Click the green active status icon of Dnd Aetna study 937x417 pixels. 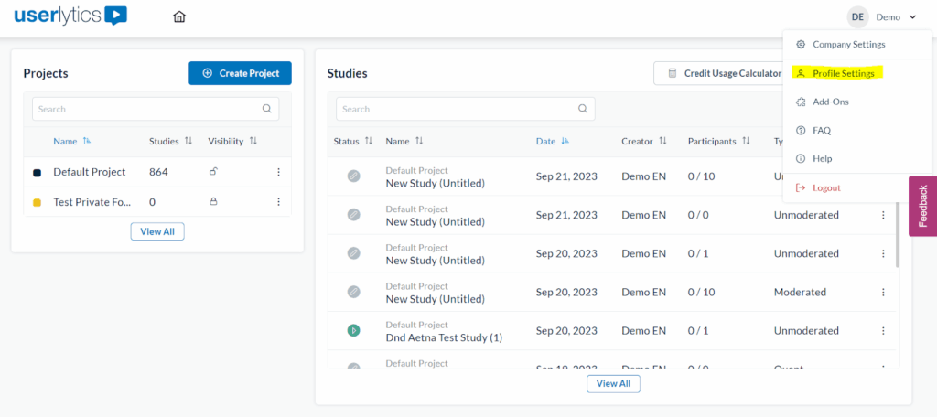pyautogui.click(x=353, y=330)
